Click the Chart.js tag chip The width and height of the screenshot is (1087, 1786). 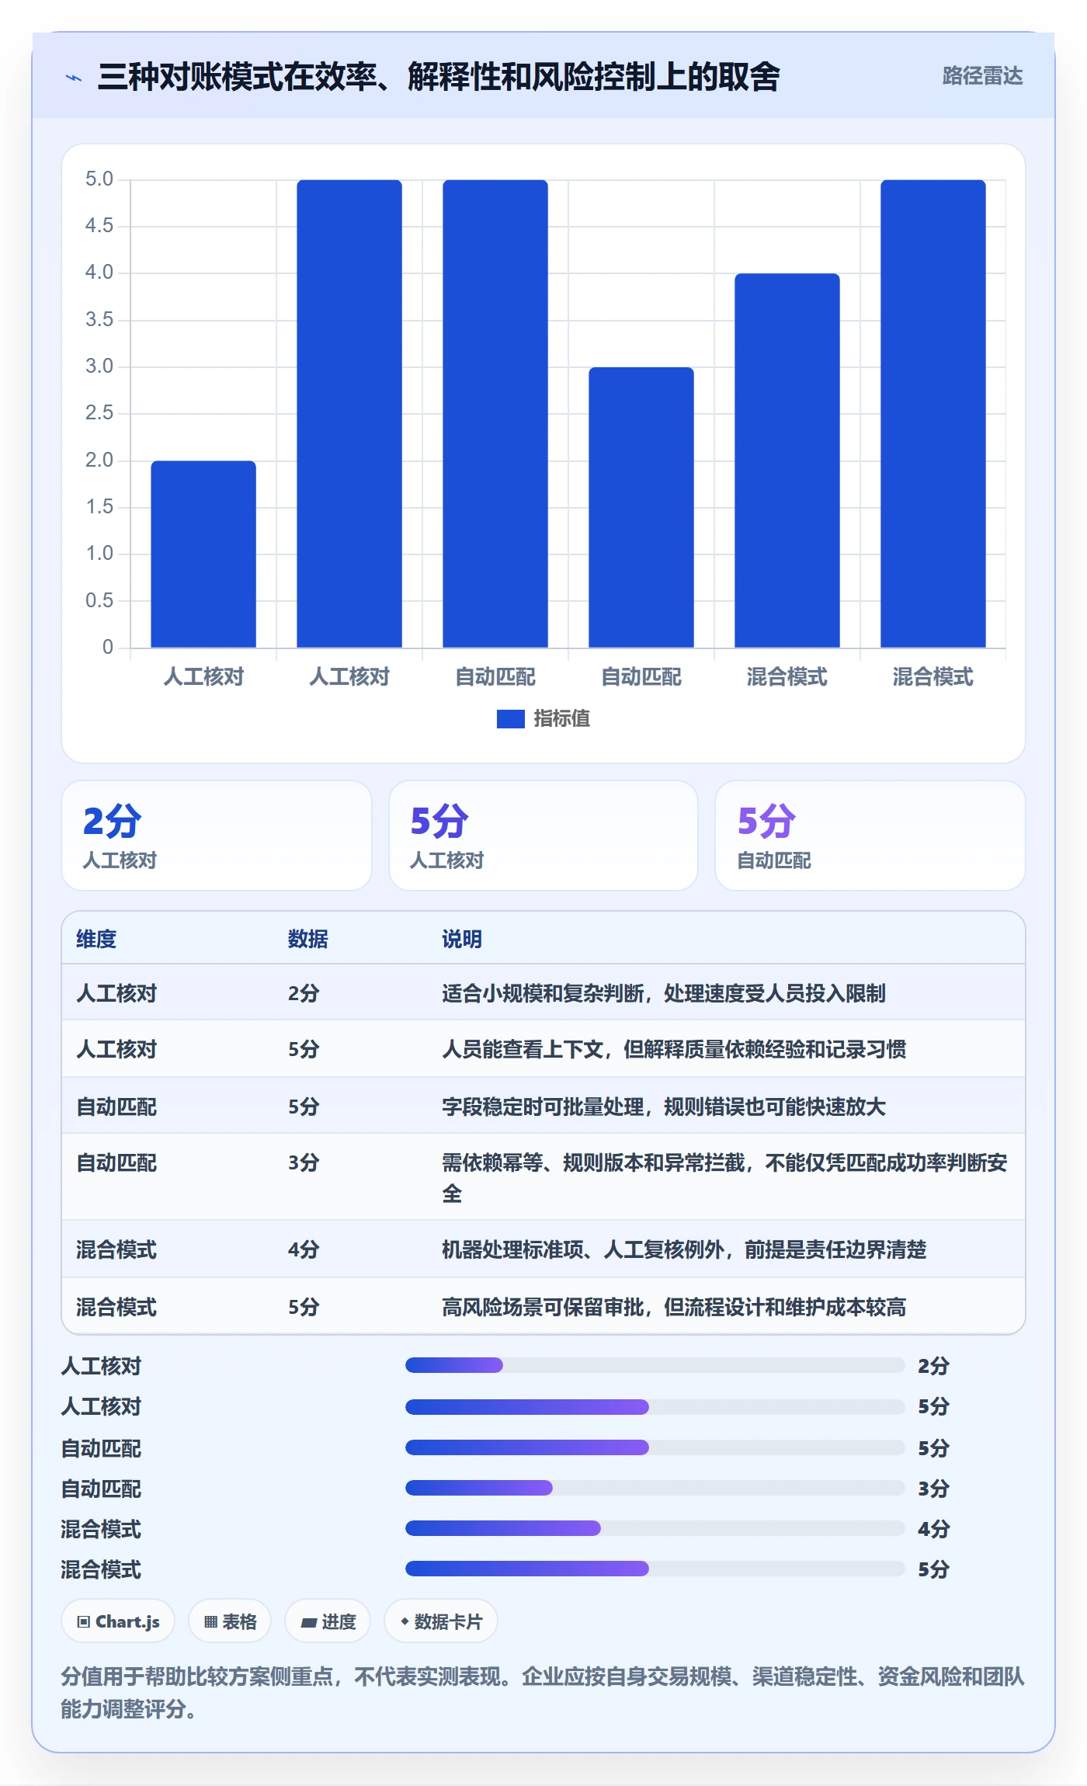click(118, 1621)
